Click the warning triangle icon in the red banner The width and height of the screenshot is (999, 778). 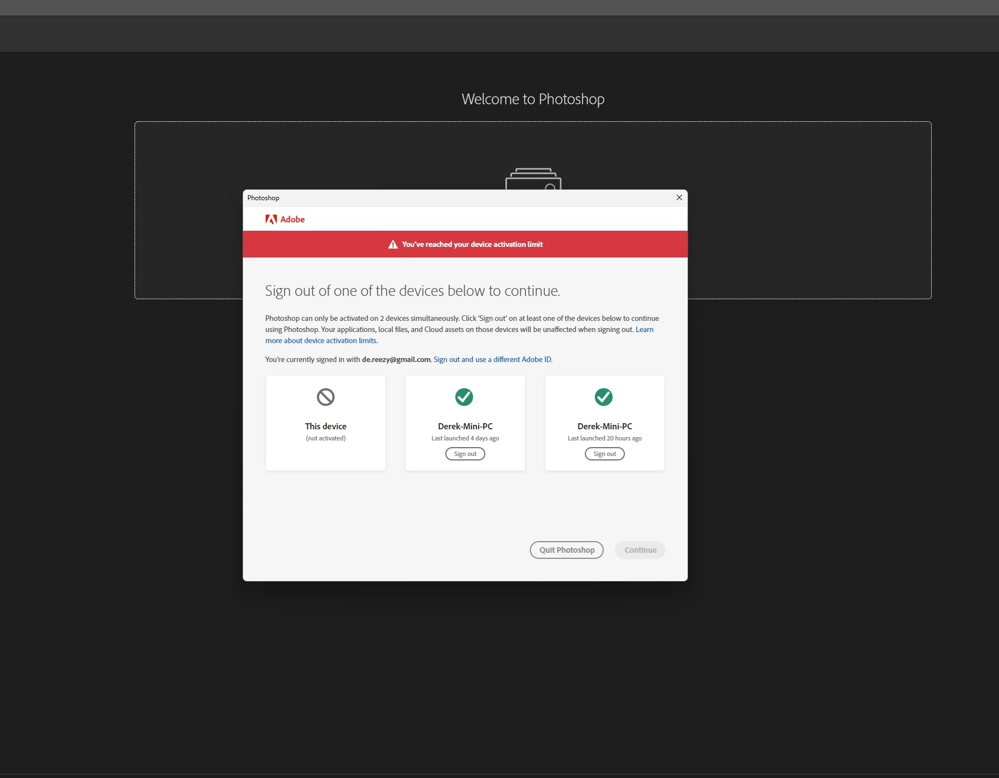click(392, 244)
